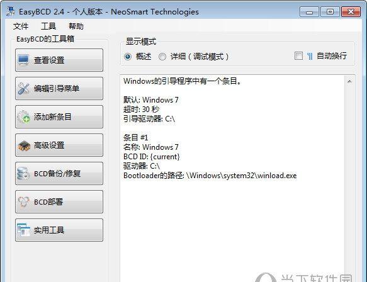
Task: Click the BCD ID: {current} line
Action: pyautogui.click(x=152, y=157)
